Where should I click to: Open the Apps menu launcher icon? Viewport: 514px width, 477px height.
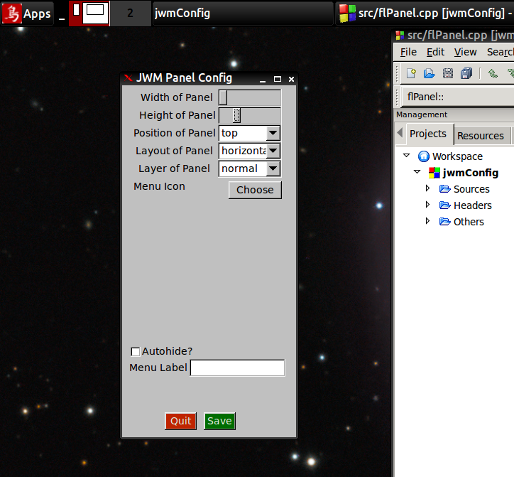(x=12, y=13)
